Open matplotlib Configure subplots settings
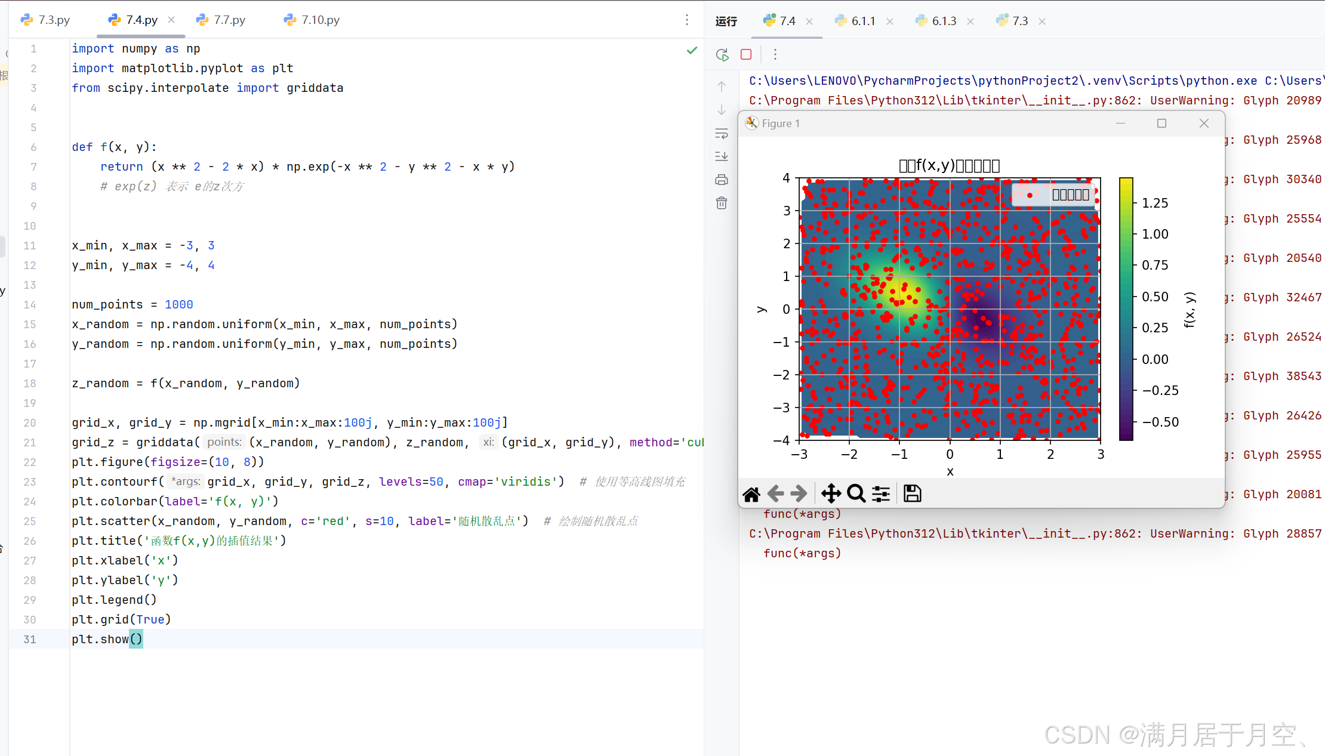This screenshot has width=1325, height=756. (881, 493)
